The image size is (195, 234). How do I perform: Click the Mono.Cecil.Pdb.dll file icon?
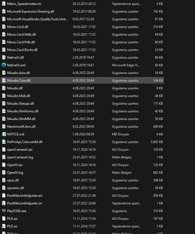[4, 42]
